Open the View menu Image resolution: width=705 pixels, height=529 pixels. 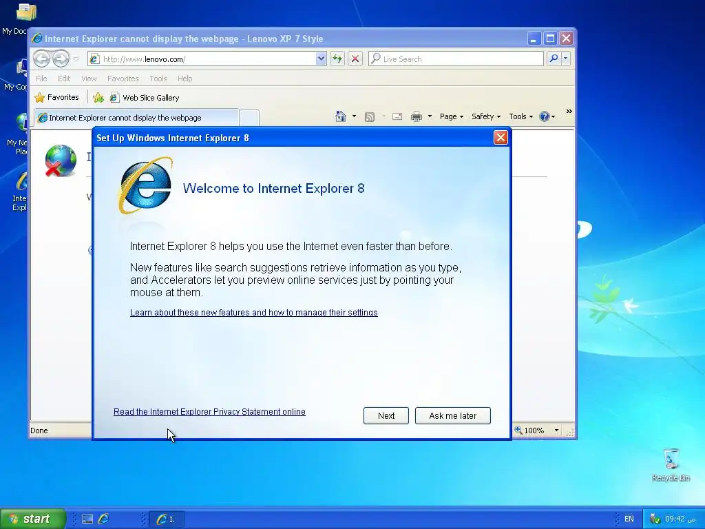click(89, 79)
